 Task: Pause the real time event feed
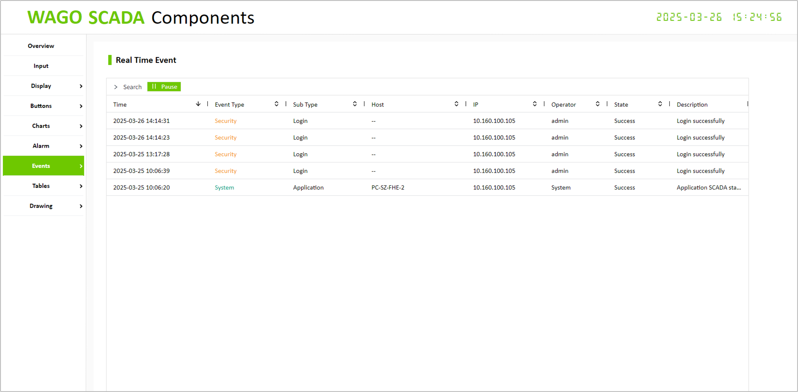tap(164, 87)
